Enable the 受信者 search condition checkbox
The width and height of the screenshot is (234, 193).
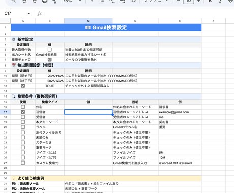23,117
